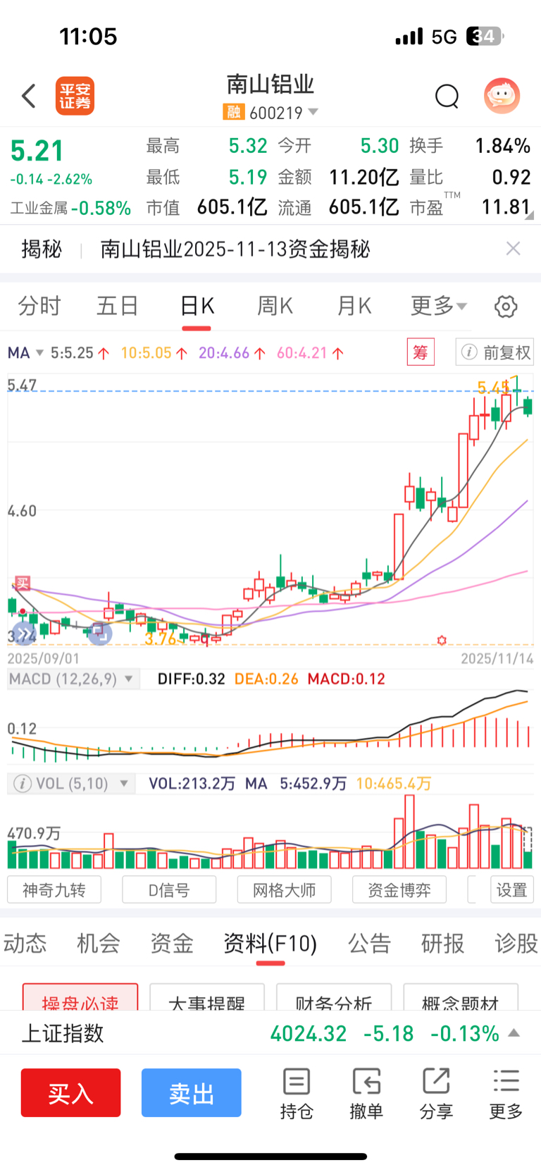Select 财务分析 sub-tab

pyautogui.click(x=334, y=997)
